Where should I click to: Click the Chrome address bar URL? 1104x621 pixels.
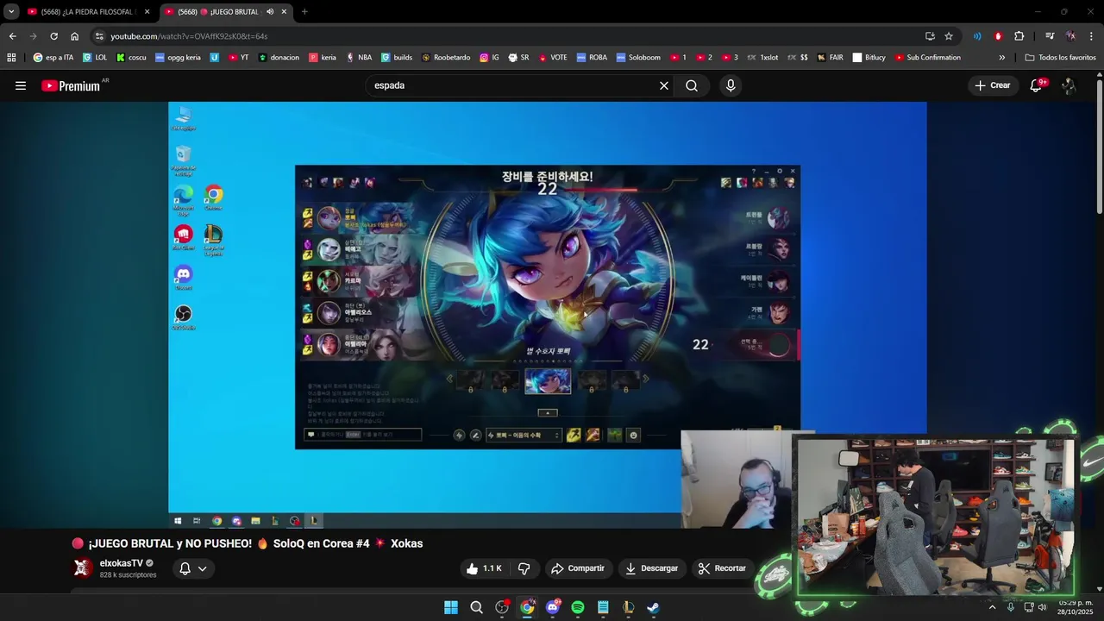tap(189, 36)
